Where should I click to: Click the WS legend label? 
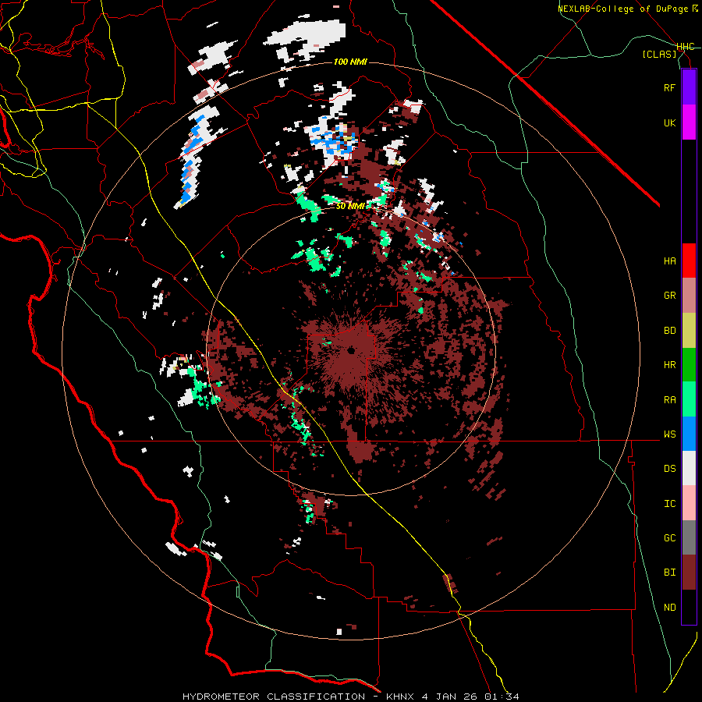(x=669, y=434)
